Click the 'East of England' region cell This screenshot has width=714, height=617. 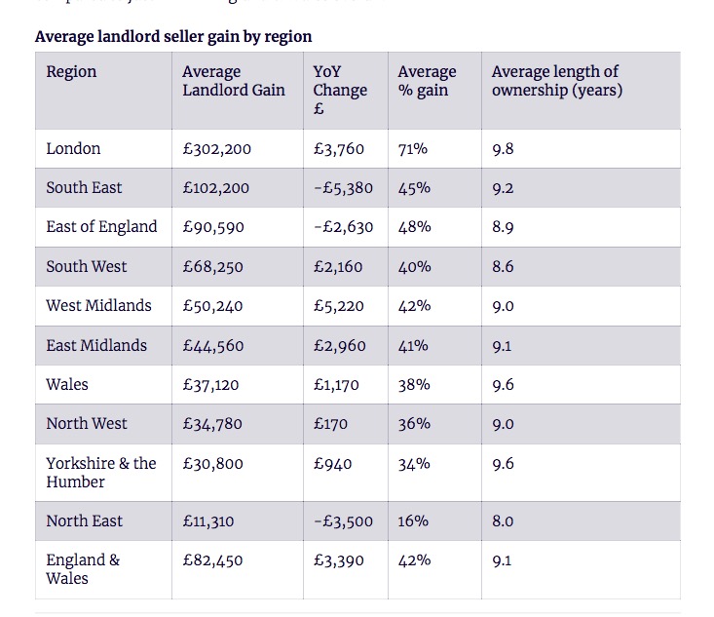click(101, 227)
